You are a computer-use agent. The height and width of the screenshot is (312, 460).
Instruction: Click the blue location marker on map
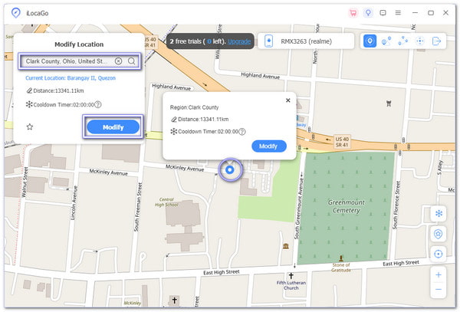[x=230, y=169]
